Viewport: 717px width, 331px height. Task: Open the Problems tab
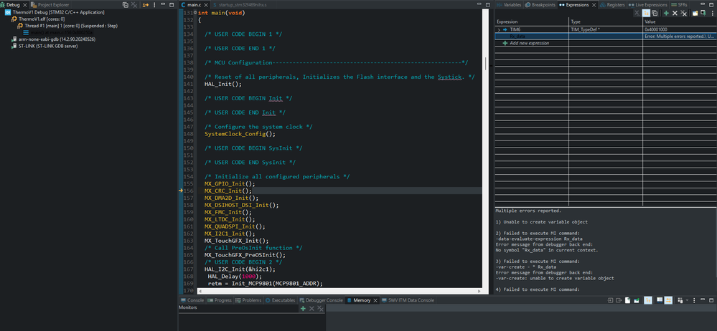click(248, 300)
